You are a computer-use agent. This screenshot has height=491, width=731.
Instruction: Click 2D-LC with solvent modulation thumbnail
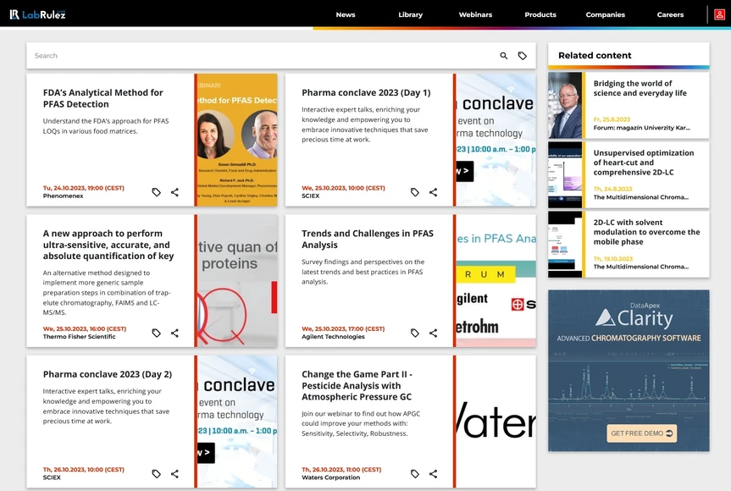(x=565, y=244)
